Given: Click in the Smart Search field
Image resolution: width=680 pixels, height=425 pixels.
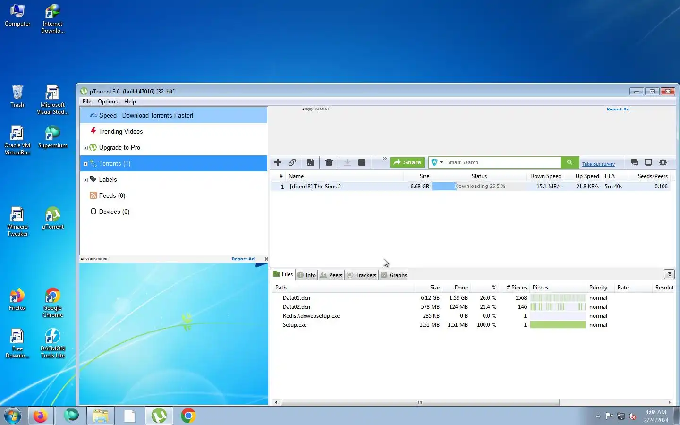Looking at the screenshot, I should (x=503, y=162).
